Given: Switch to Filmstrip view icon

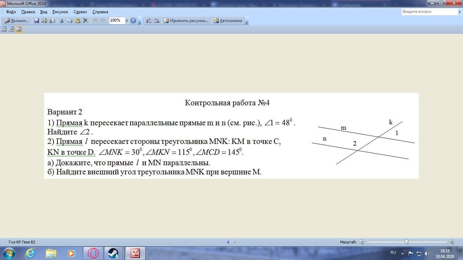Looking at the screenshot, I should tap(11, 29).
